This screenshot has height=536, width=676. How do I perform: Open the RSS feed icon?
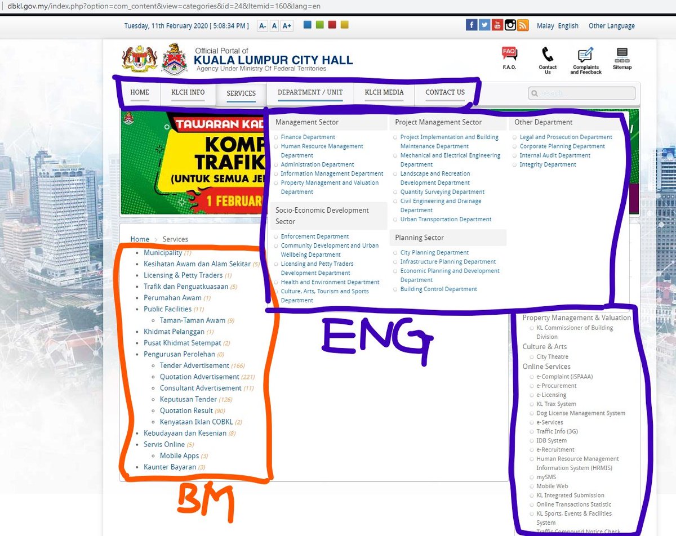[x=523, y=25]
